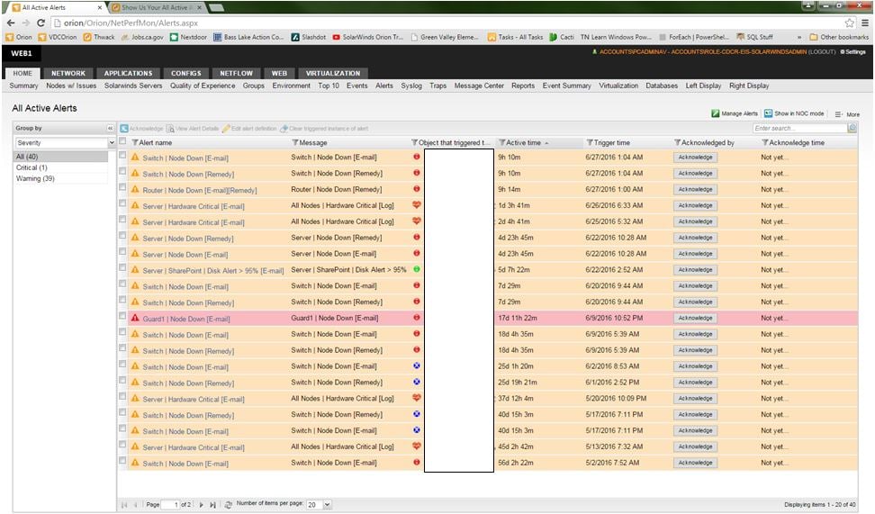The height and width of the screenshot is (514, 875).
Task: Click the Settings gear link
Action: tap(852, 52)
